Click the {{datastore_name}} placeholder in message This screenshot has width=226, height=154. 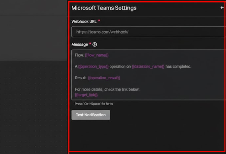[148, 66]
